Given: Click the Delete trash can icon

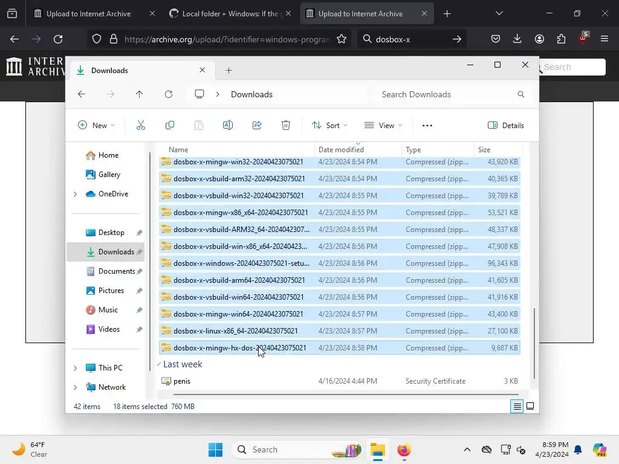Looking at the screenshot, I should (x=286, y=126).
